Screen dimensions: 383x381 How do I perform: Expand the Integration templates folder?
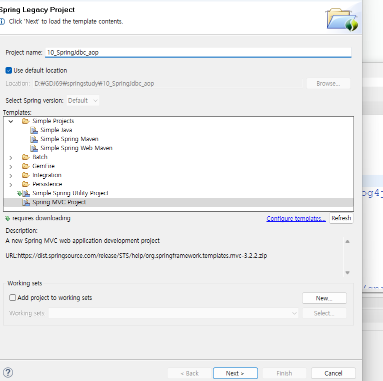(10, 176)
